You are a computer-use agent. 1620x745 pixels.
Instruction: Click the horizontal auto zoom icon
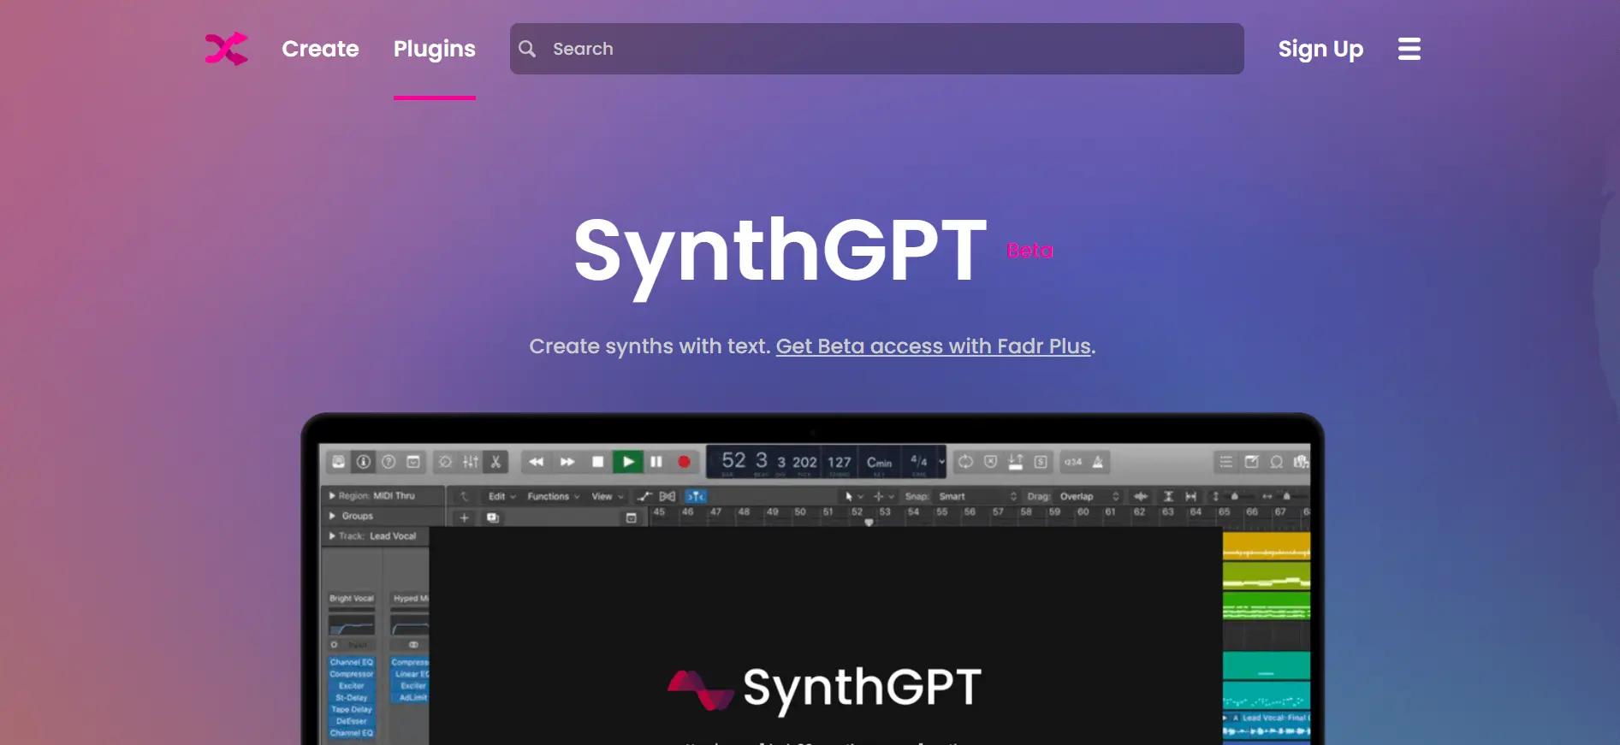(x=1190, y=496)
